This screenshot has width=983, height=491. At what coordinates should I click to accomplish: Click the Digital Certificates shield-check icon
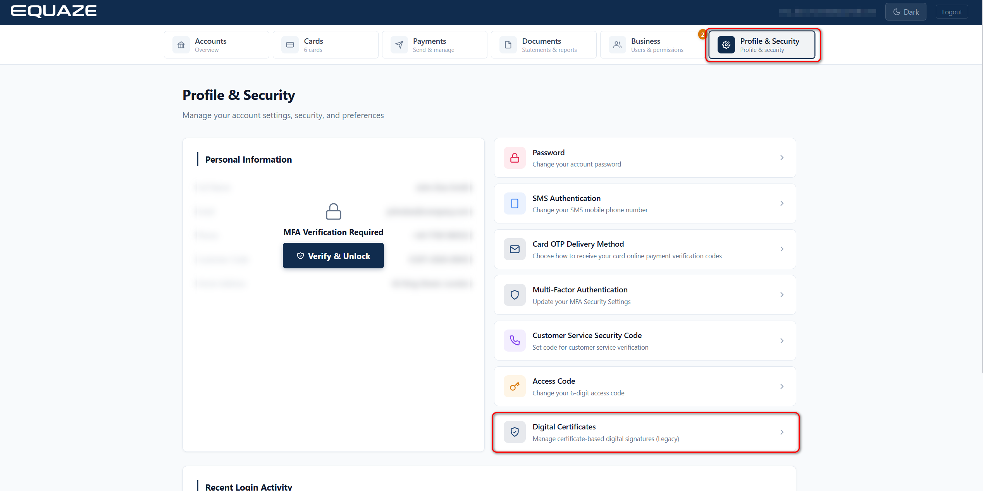515,432
